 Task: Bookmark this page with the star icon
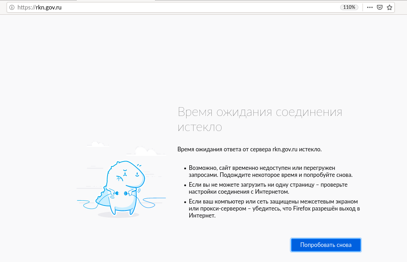click(x=389, y=7)
